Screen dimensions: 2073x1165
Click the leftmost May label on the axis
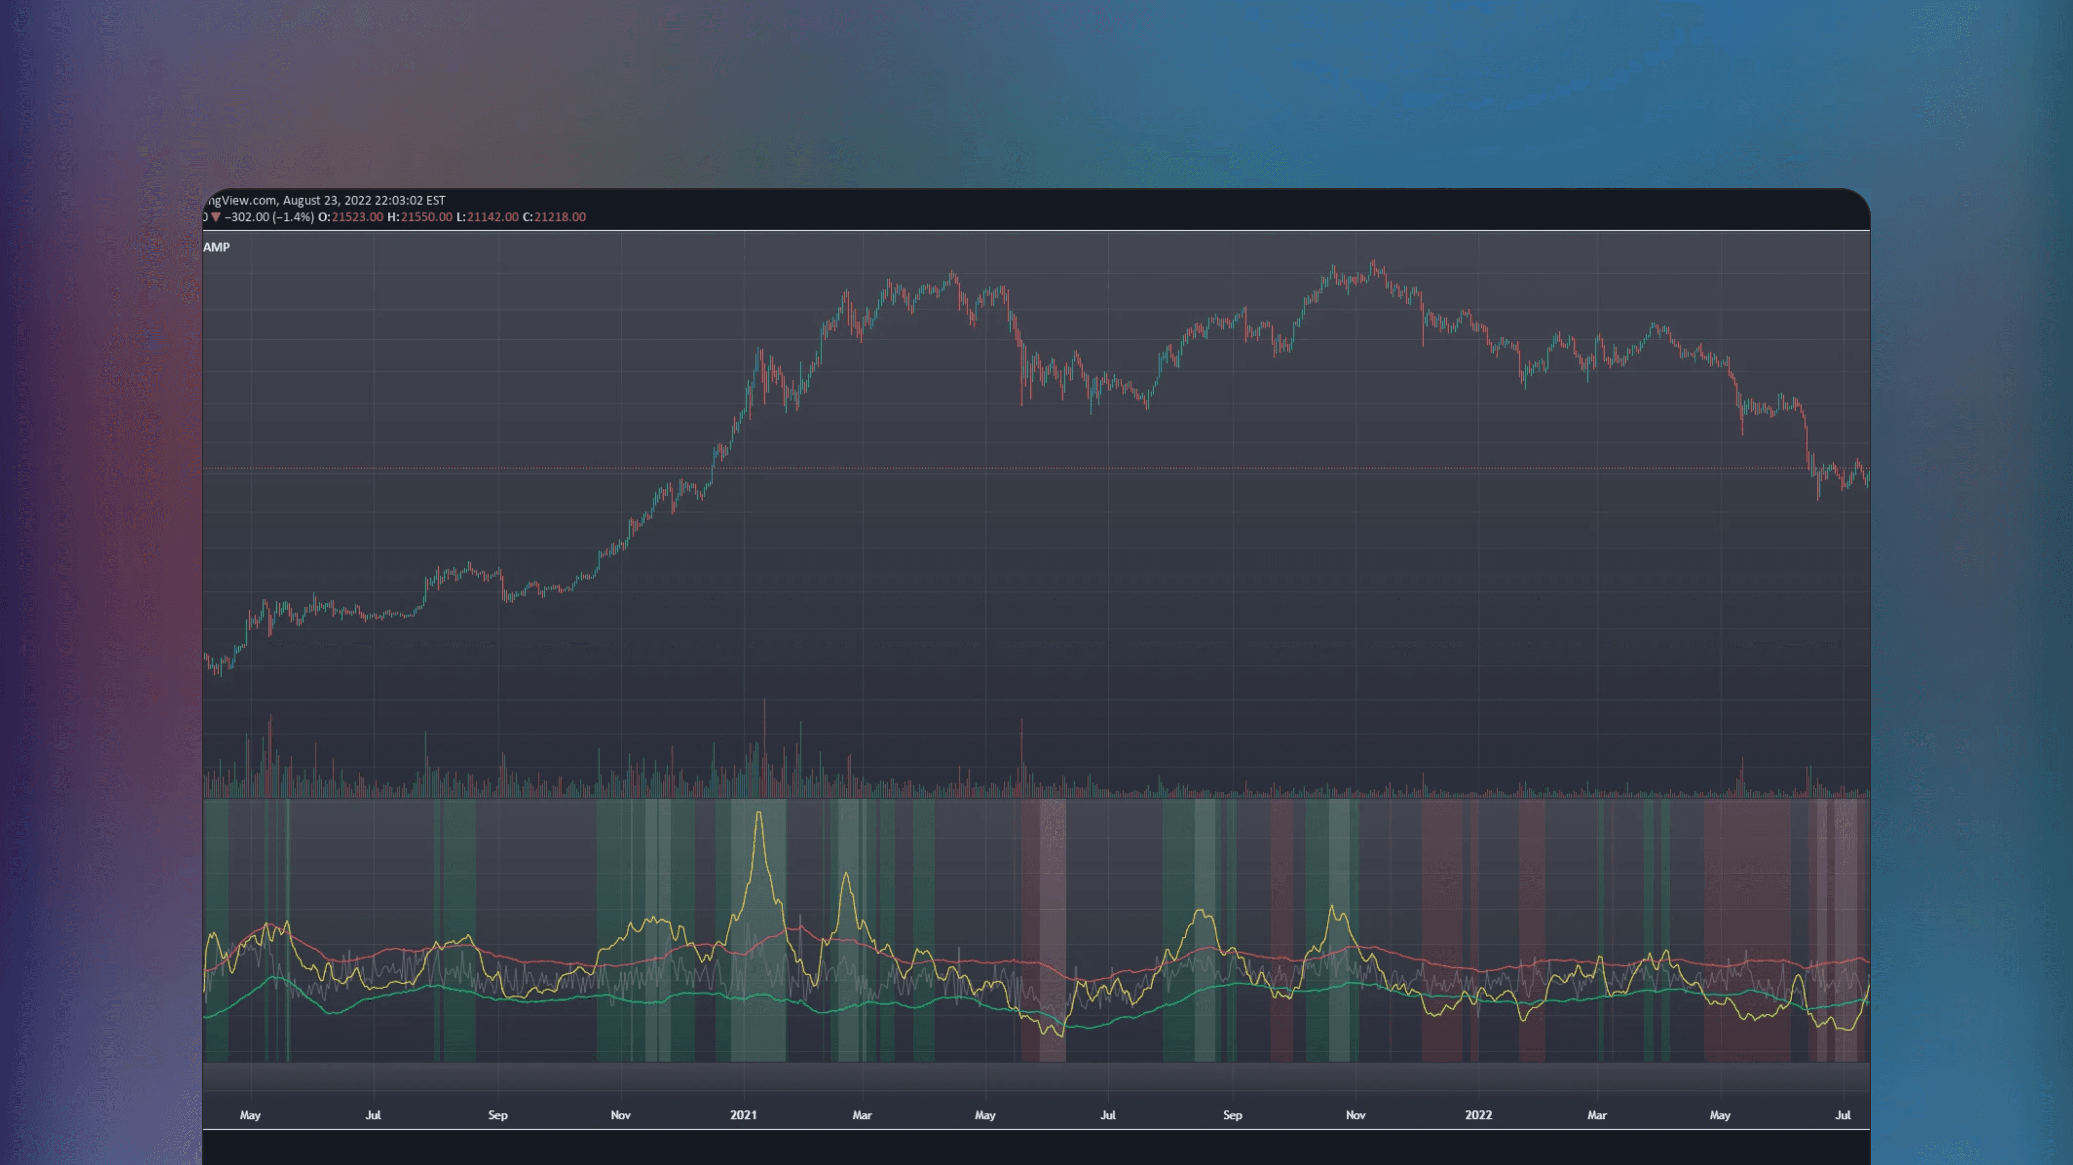point(250,1115)
